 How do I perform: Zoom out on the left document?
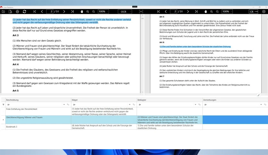coord(94,12)
